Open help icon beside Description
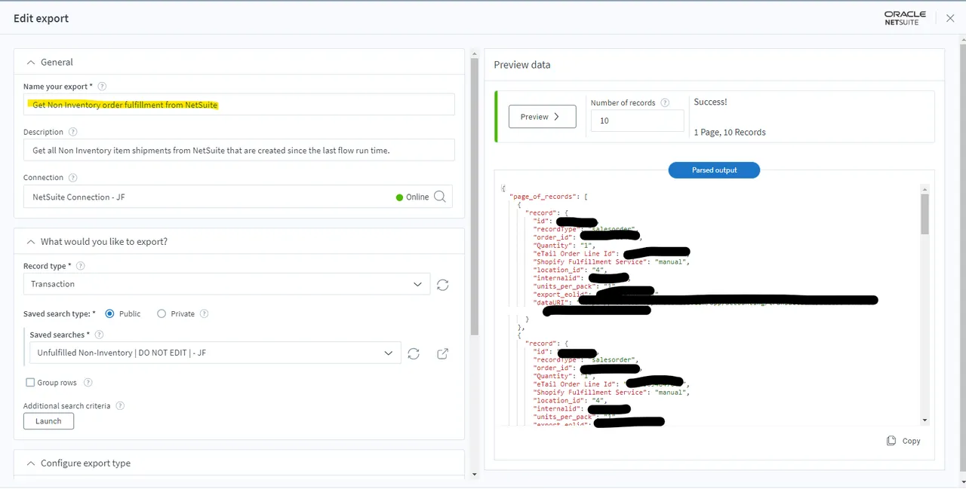Image resolution: width=966 pixels, height=489 pixels. click(x=73, y=132)
